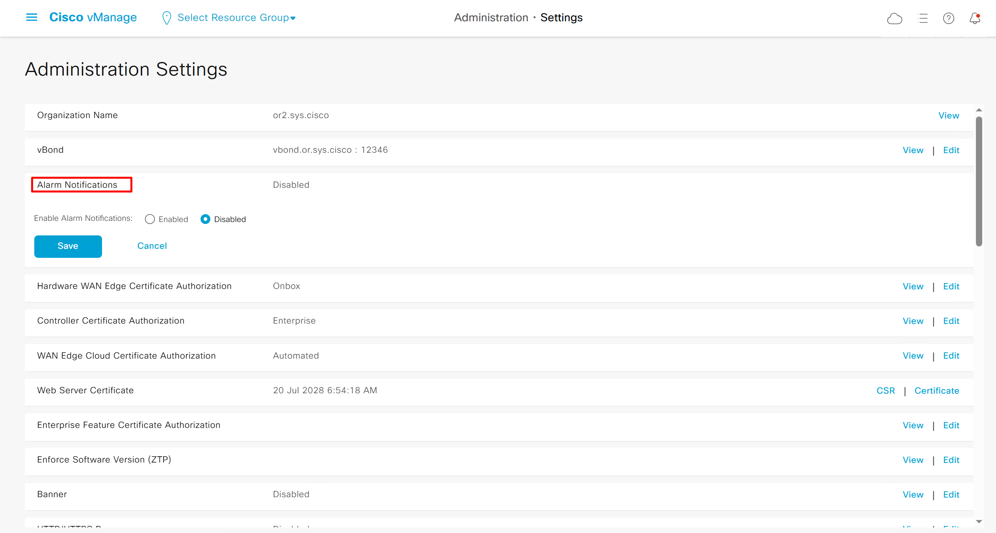Viewport: 996px width, 533px height.
Task: Open the hamburger navigation menu
Action: [x=32, y=17]
